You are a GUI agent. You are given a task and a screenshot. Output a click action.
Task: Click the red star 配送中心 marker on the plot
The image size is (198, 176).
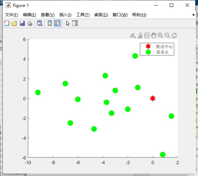point(153,99)
